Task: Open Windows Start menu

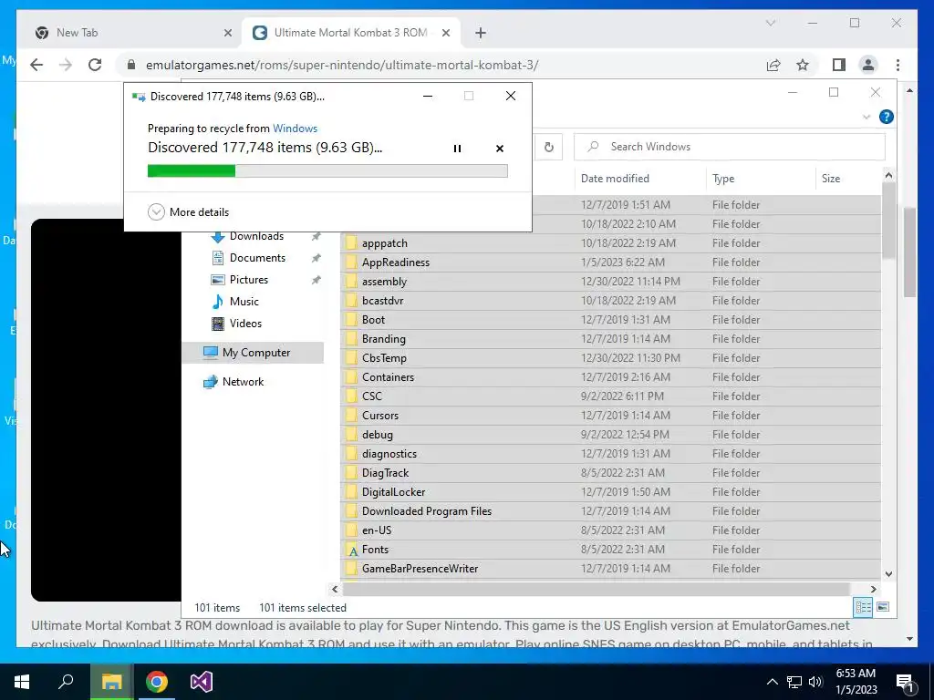Action: click(x=22, y=682)
